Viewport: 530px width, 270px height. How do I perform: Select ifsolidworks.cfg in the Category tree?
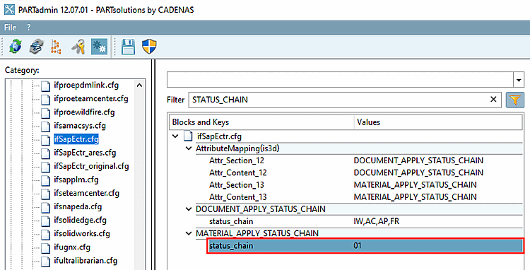82,233
